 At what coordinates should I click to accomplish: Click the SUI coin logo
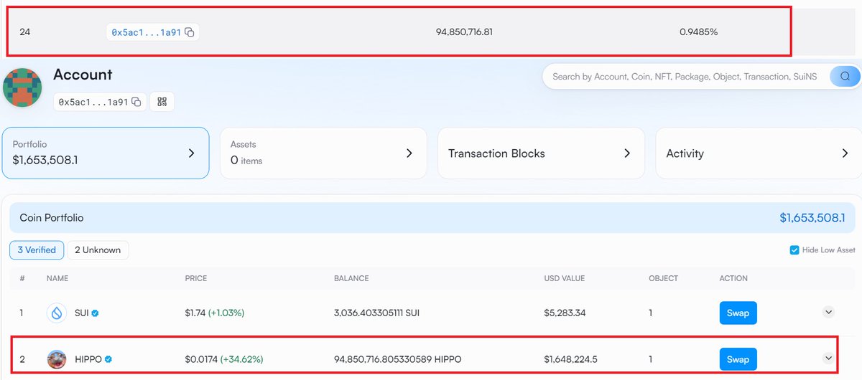pos(57,313)
